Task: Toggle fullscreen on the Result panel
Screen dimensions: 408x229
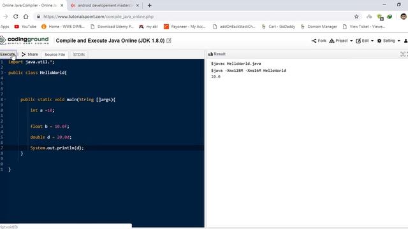Action: coord(403,54)
